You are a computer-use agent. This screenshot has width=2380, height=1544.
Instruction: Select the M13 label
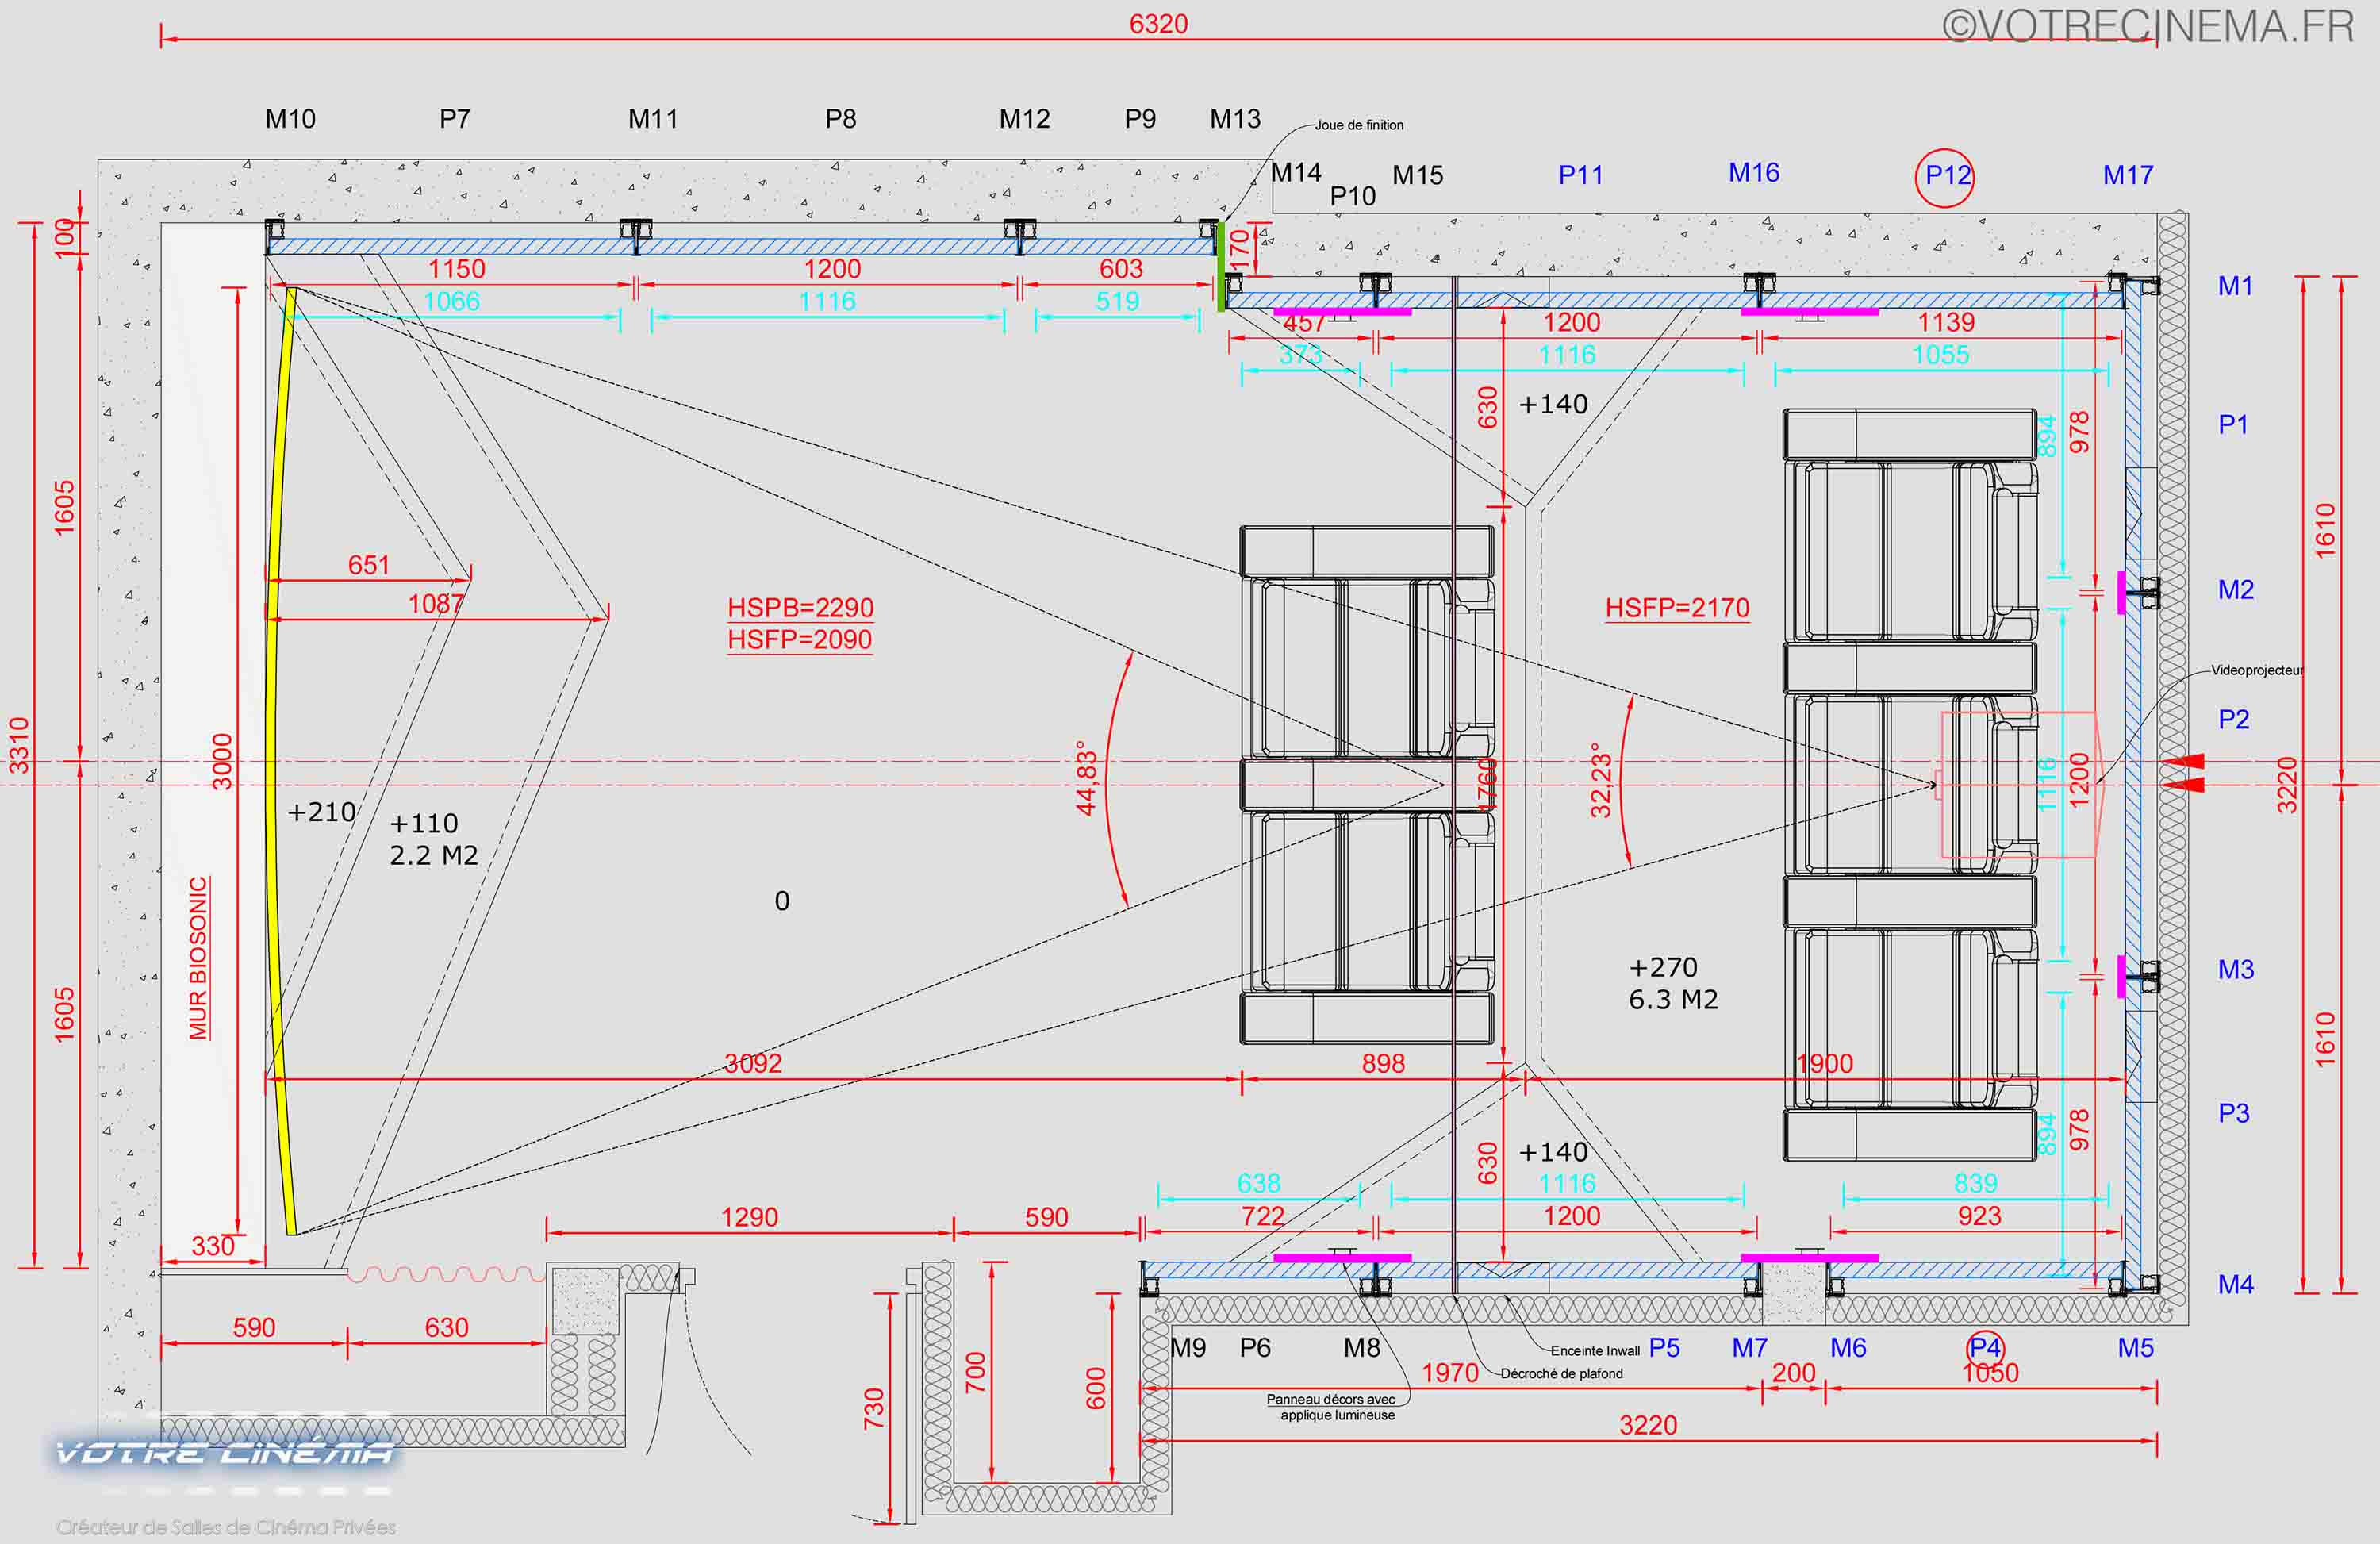1235,119
